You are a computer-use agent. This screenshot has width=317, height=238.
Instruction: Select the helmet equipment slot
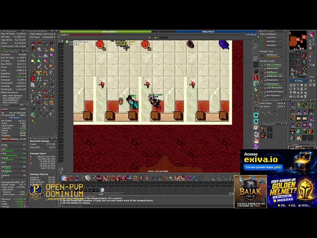[x=298, y=54]
